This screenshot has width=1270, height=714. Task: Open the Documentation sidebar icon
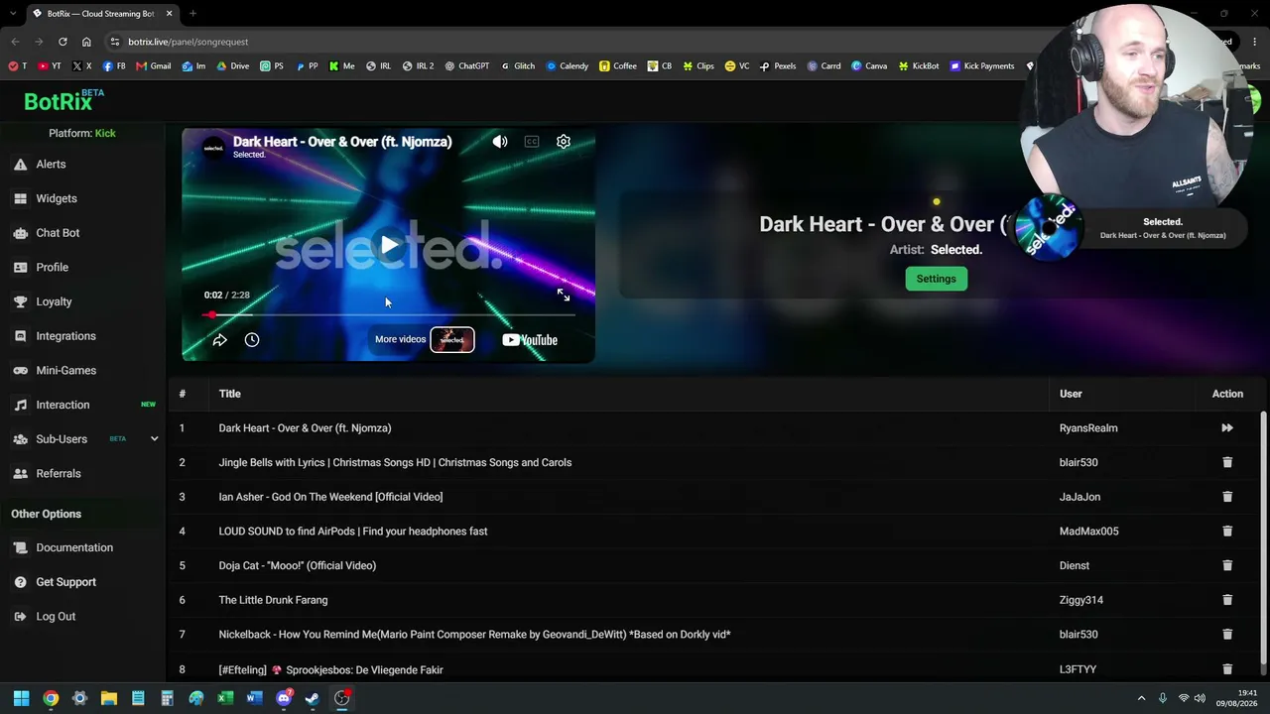20,547
